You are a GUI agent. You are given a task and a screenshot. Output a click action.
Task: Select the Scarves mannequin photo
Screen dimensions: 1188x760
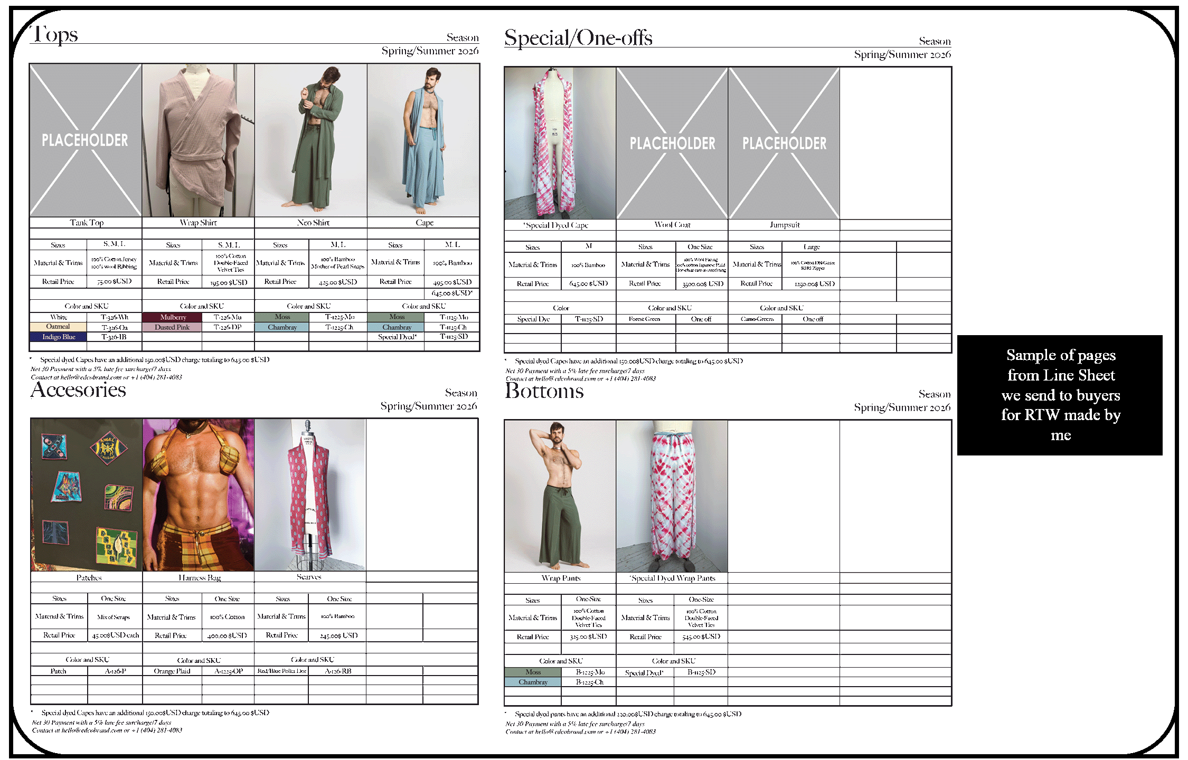pos(310,495)
